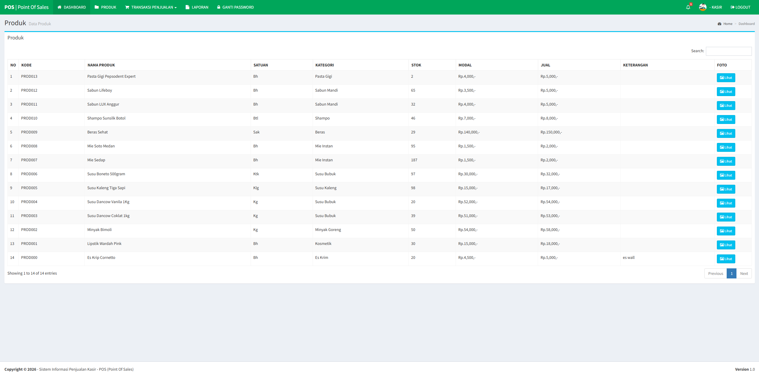The image size is (759, 376).
Task: Go to the Produk menu
Action: click(x=105, y=7)
